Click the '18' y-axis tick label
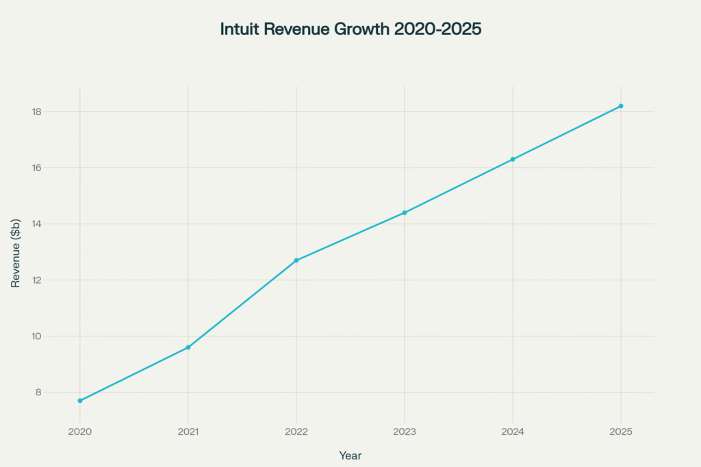The width and height of the screenshot is (701, 467). pyautogui.click(x=37, y=111)
